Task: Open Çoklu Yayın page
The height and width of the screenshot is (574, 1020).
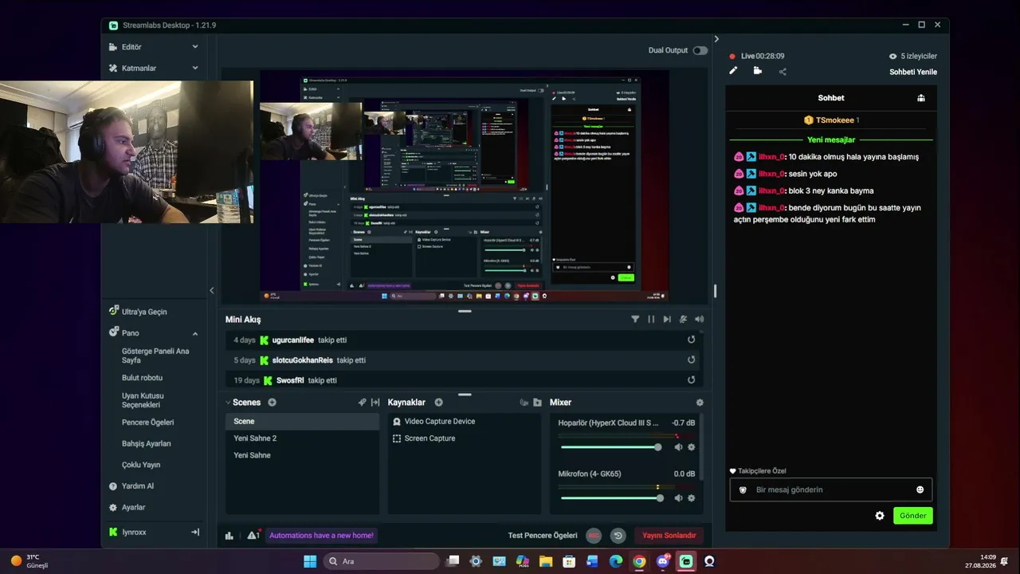Action: point(141,465)
